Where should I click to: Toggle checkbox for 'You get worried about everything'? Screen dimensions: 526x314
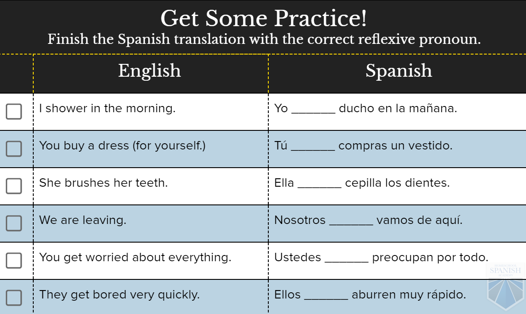tap(14, 261)
